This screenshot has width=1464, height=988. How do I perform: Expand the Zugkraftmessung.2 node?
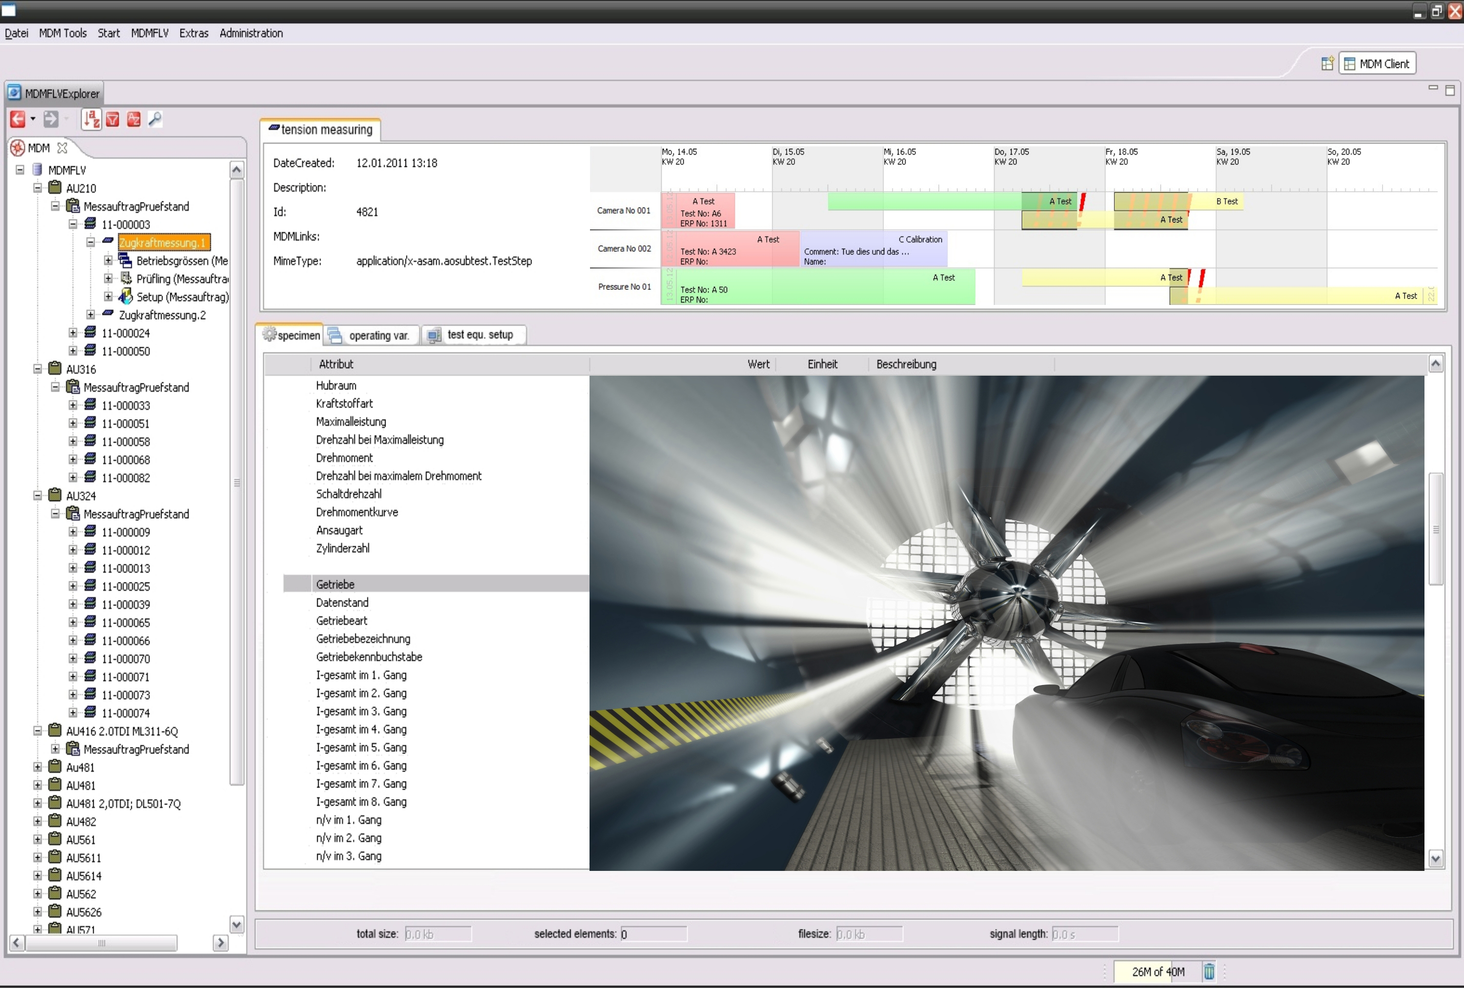91,315
